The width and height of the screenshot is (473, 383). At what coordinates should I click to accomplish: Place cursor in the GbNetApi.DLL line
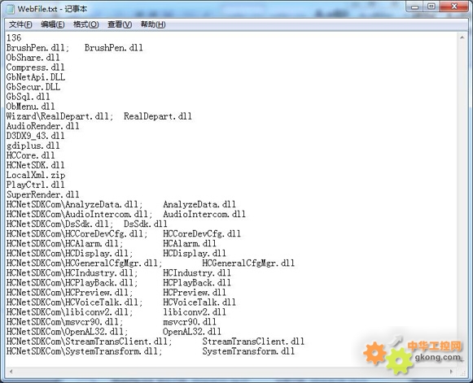point(36,77)
